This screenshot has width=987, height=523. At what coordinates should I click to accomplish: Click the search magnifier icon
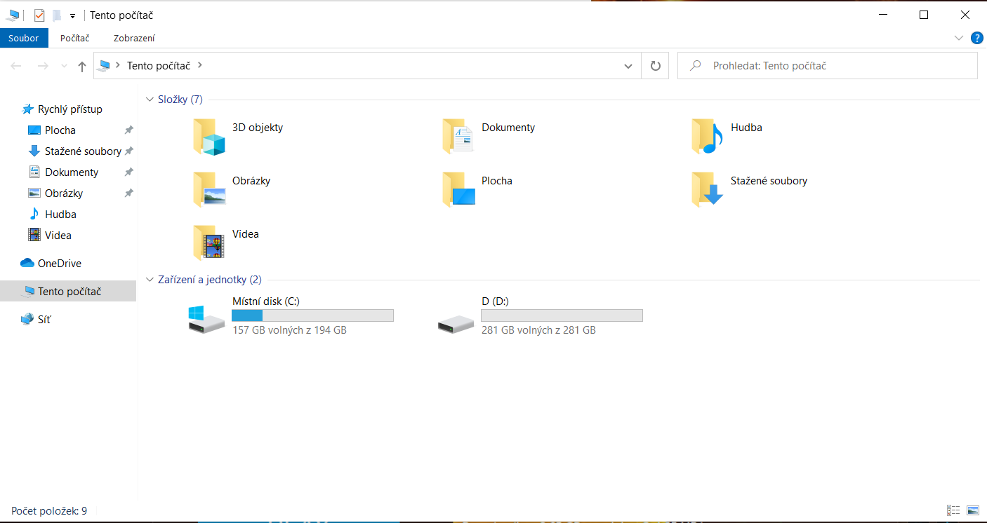696,66
